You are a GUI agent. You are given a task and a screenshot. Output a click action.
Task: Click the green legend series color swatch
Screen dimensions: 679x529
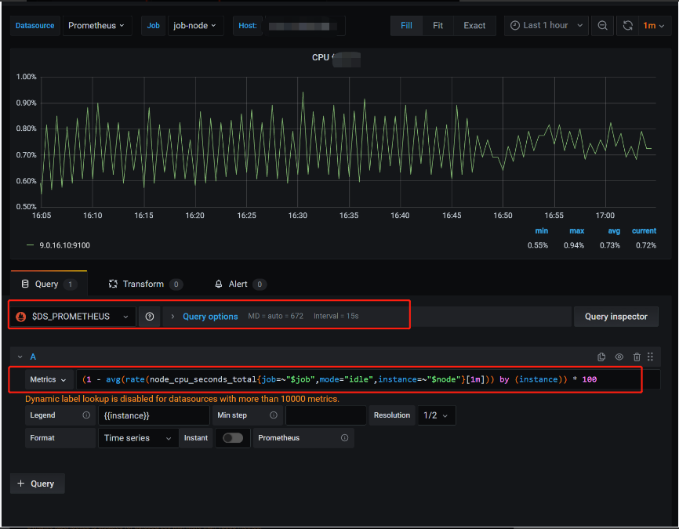click(31, 245)
